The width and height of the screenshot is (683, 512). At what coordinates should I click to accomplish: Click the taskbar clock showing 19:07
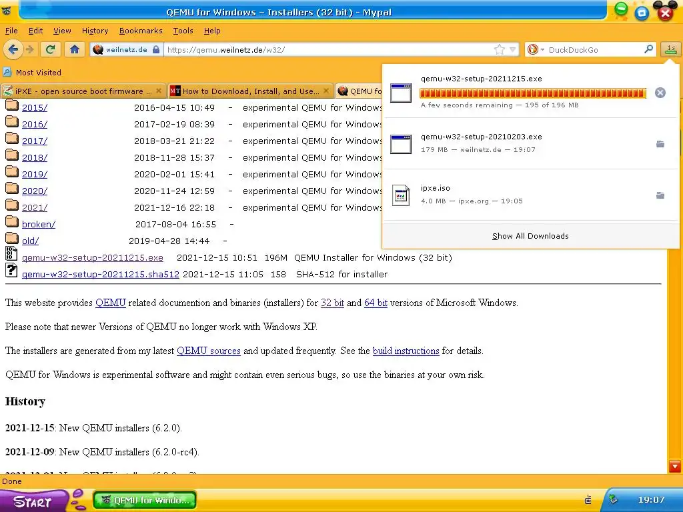(651, 500)
